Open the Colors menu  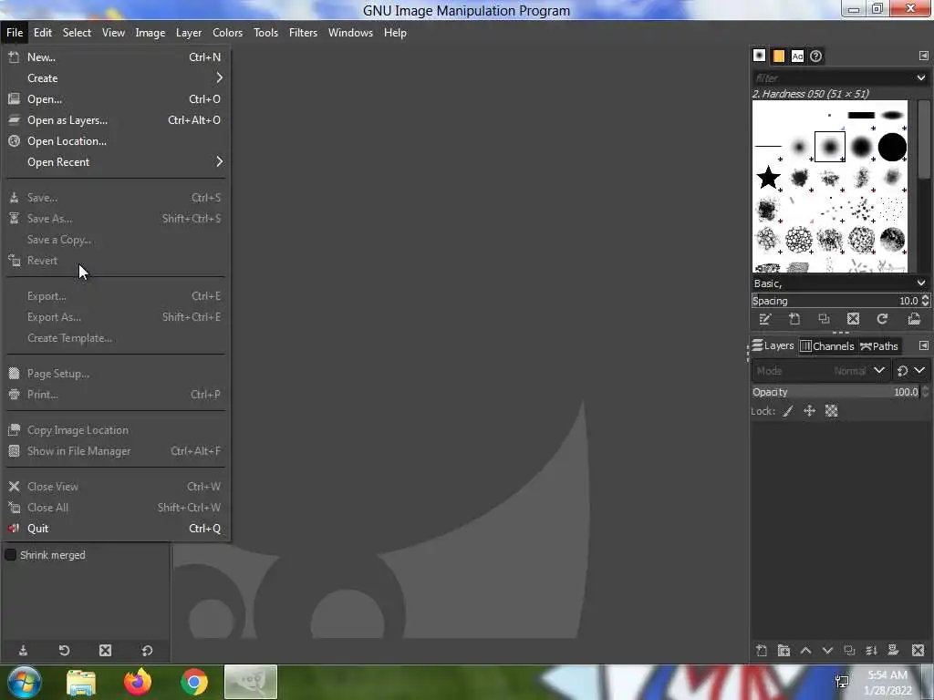(227, 33)
